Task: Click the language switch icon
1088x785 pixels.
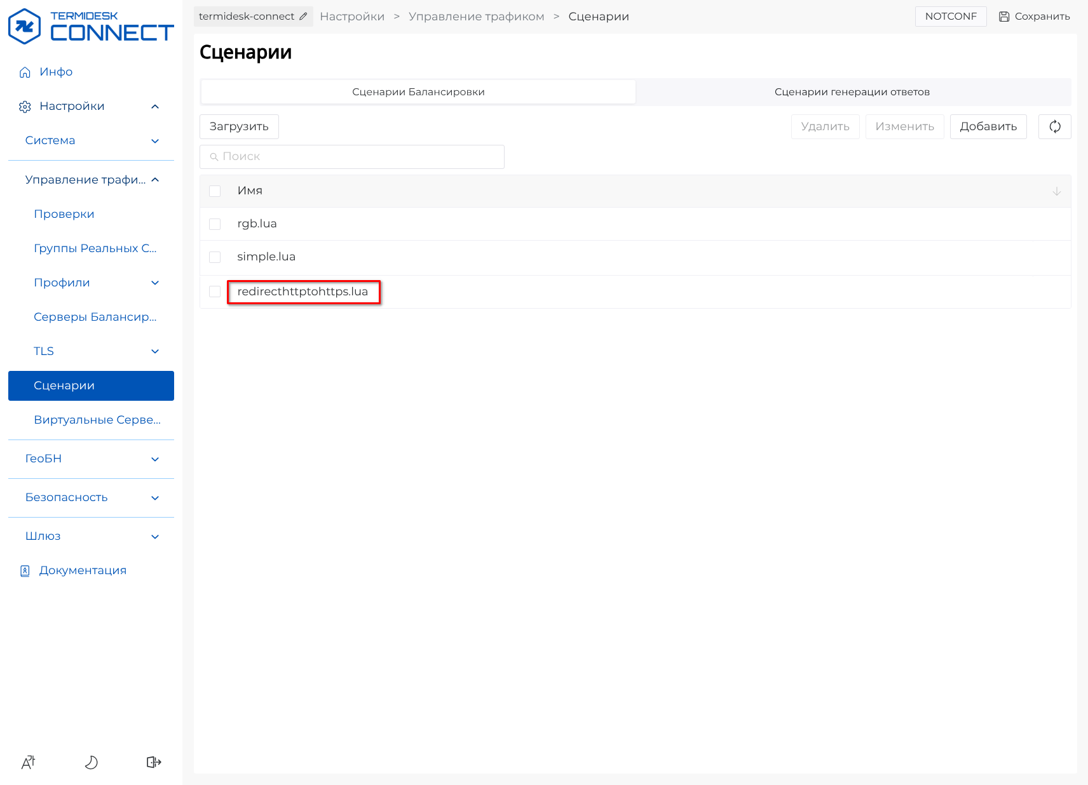Action: point(29,762)
